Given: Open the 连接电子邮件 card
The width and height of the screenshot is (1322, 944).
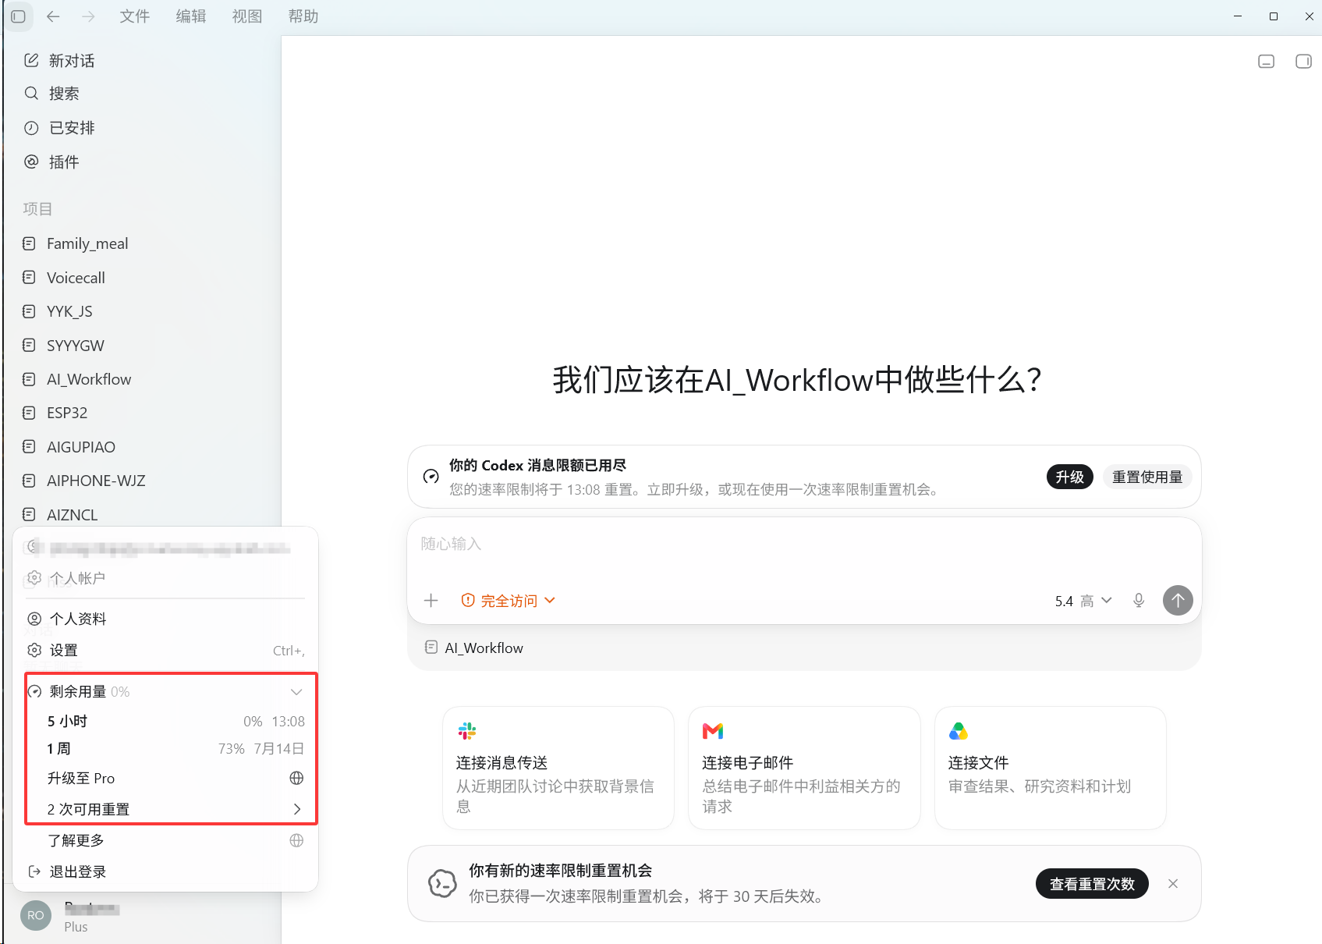Looking at the screenshot, I should click(x=804, y=768).
